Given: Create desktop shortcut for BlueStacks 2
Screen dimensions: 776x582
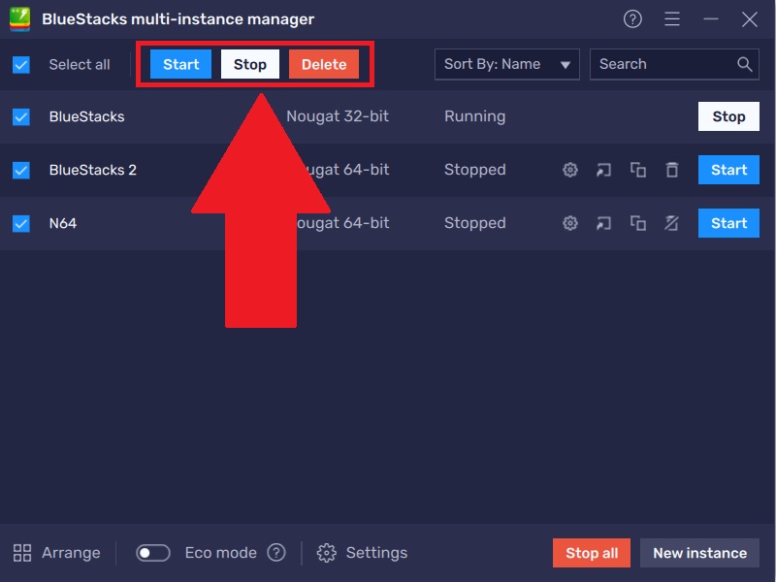Looking at the screenshot, I should 604,170.
